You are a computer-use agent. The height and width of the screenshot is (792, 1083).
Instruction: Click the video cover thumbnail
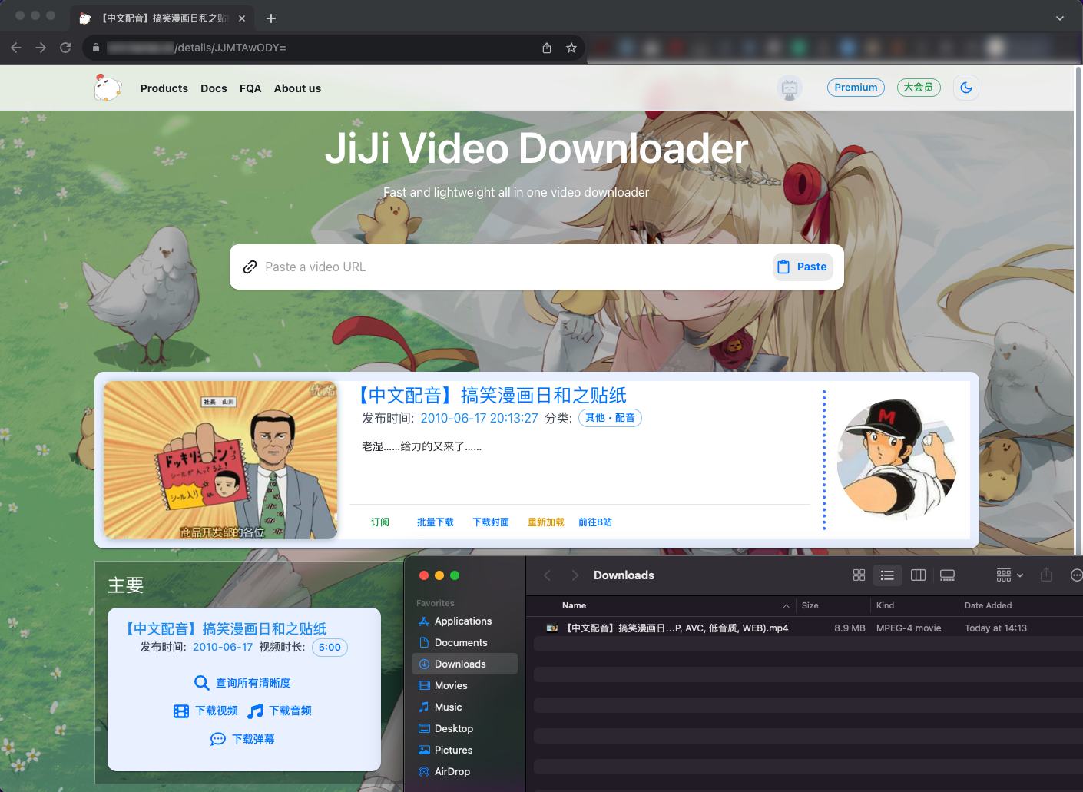[220, 459]
